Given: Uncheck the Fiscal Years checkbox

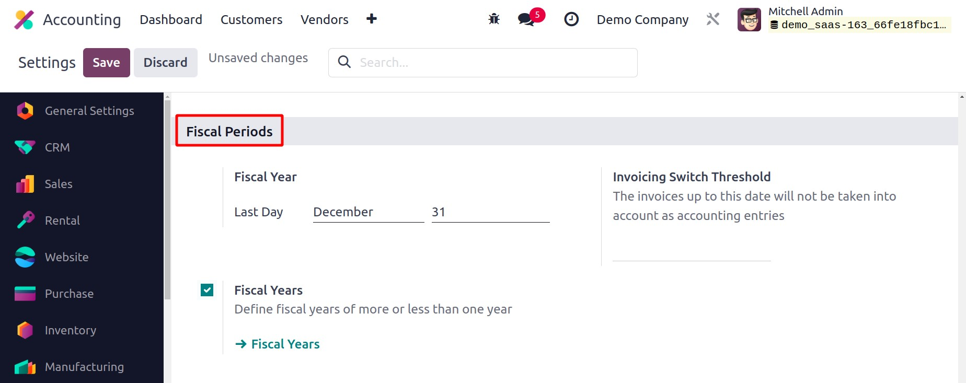Looking at the screenshot, I should click(x=207, y=290).
